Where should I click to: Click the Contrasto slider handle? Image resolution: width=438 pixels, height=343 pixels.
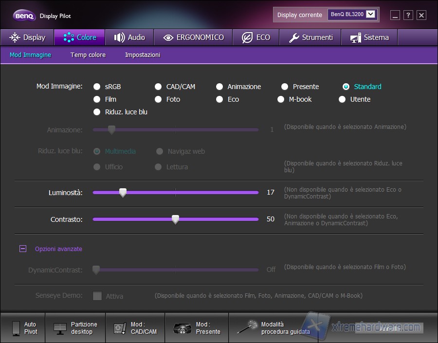tap(176, 219)
